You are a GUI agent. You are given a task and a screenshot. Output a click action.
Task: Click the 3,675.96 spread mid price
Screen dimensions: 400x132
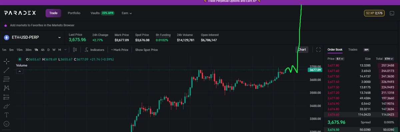click(x=336, y=122)
